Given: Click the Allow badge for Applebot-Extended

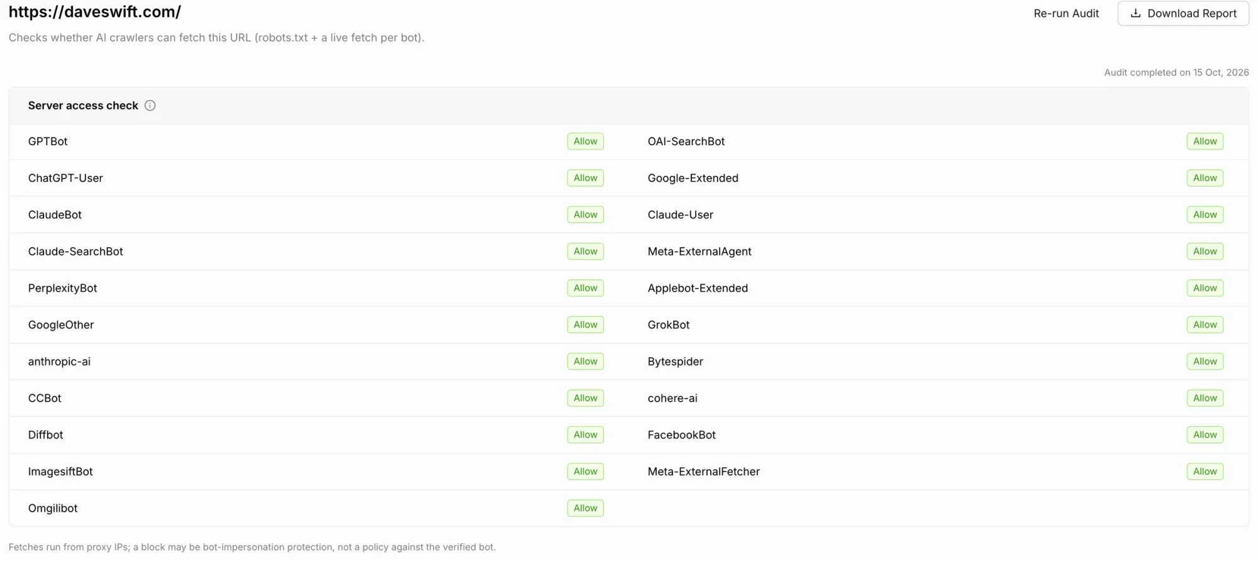Looking at the screenshot, I should [1205, 288].
